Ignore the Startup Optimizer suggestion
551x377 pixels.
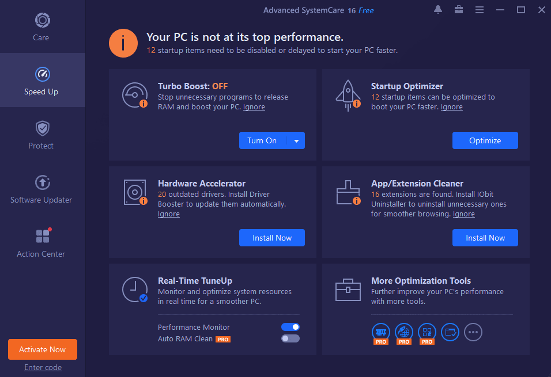pos(451,107)
